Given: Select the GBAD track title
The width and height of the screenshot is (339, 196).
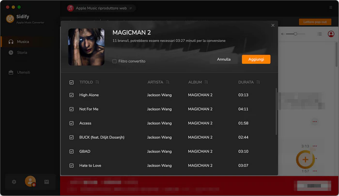Looking at the screenshot, I should 85,151.
